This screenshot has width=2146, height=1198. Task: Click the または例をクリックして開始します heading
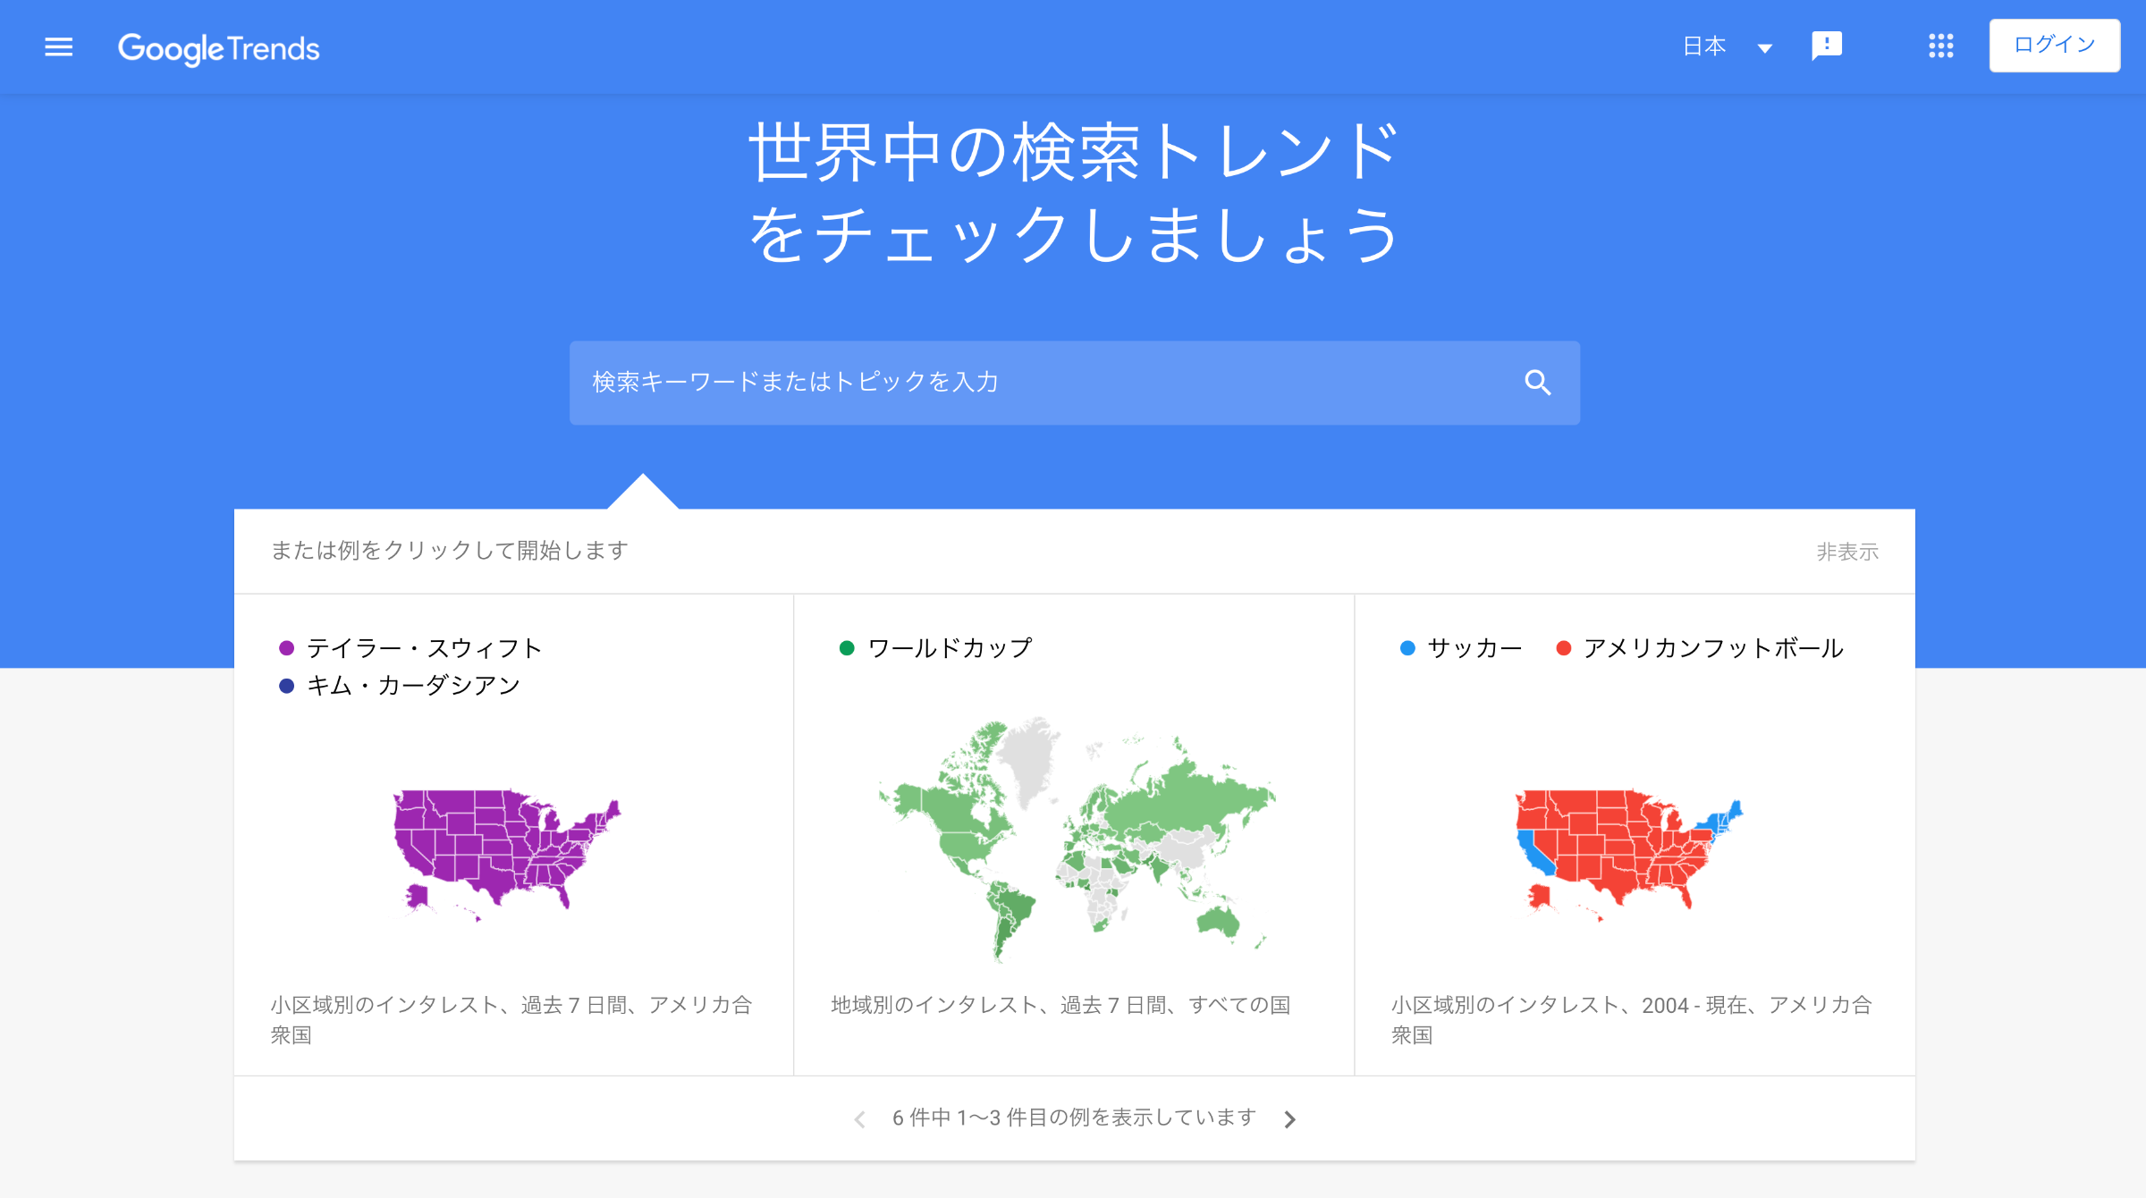tap(450, 551)
